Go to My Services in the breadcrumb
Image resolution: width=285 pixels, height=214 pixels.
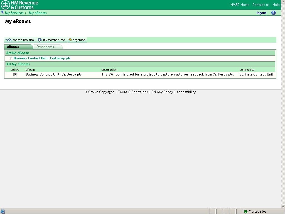pos(14,13)
